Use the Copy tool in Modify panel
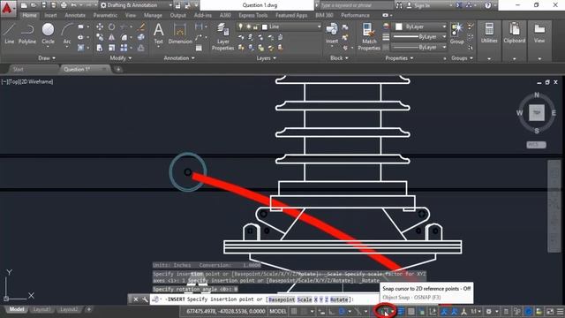The image size is (565, 318). pyautogui.click(x=100, y=37)
